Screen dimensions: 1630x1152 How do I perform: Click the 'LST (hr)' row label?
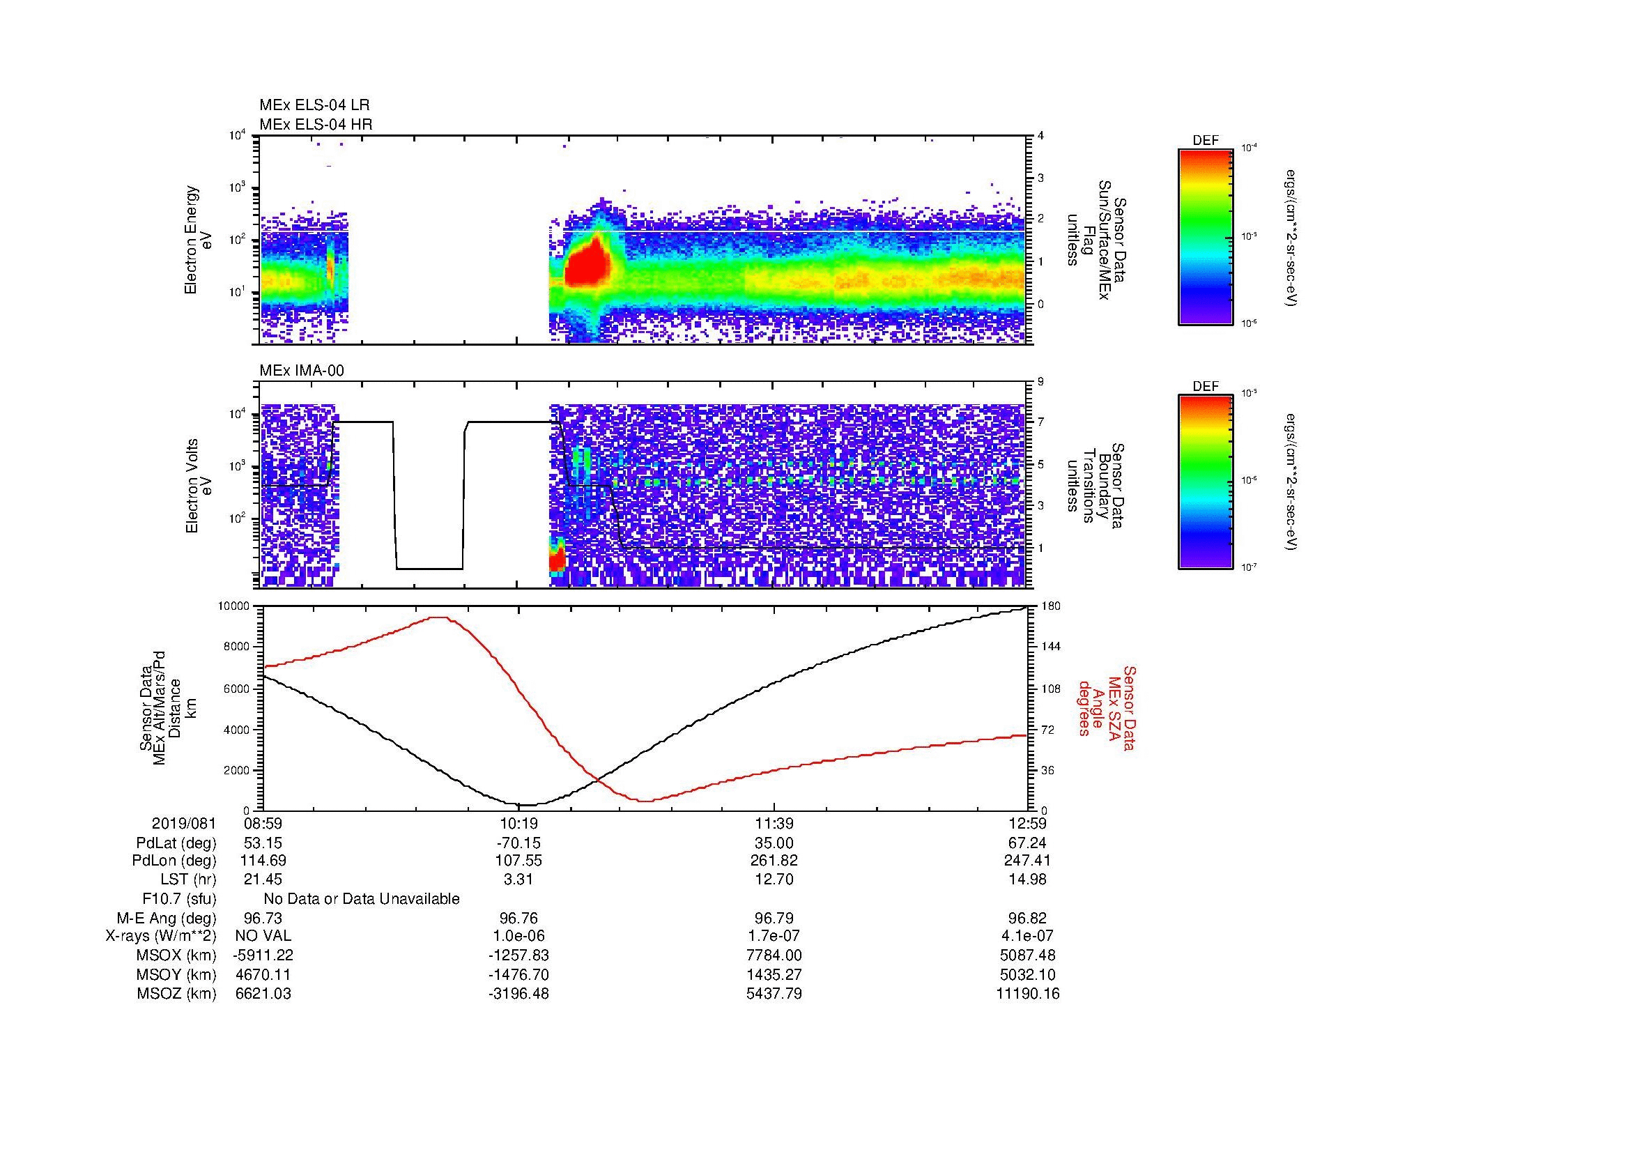[188, 880]
